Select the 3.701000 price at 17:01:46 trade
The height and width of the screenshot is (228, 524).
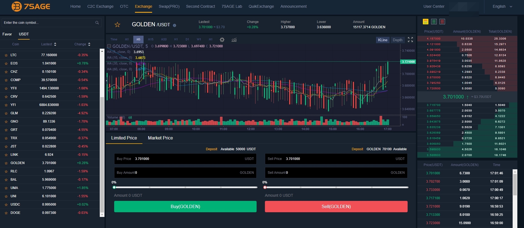[433, 173]
